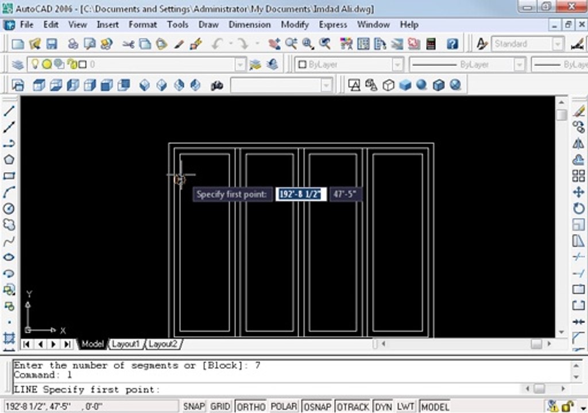The image size is (588, 413).
Task: Open the Dimension menu
Action: coord(250,25)
